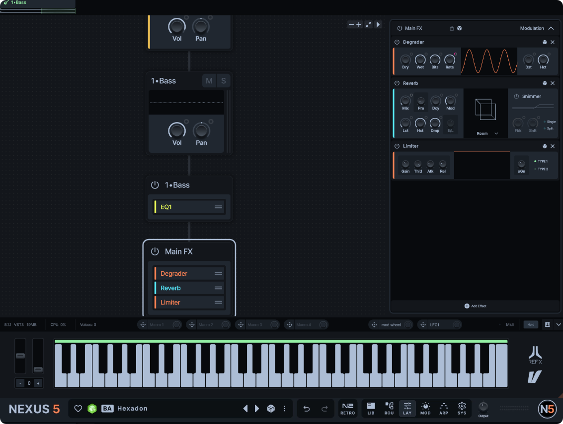Open the MOD modulation tab
Image resolution: width=563 pixels, height=424 pixels.
[x=425, y=408]
